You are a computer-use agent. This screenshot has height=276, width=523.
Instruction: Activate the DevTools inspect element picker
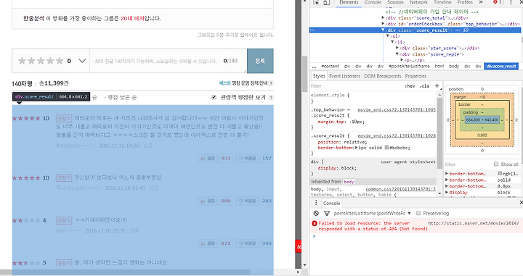coord(316,2)
